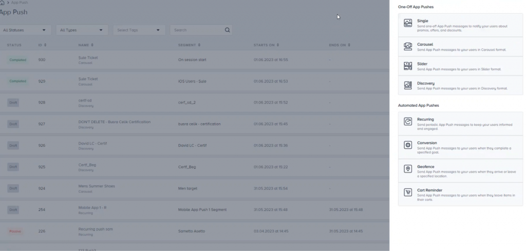Screen dimensions: 526x251
Task: Open the Mens Summer Shoes campaign
Action: [x=97, y=186]
